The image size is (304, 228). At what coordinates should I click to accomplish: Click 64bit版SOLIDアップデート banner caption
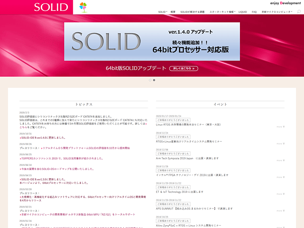136,68
